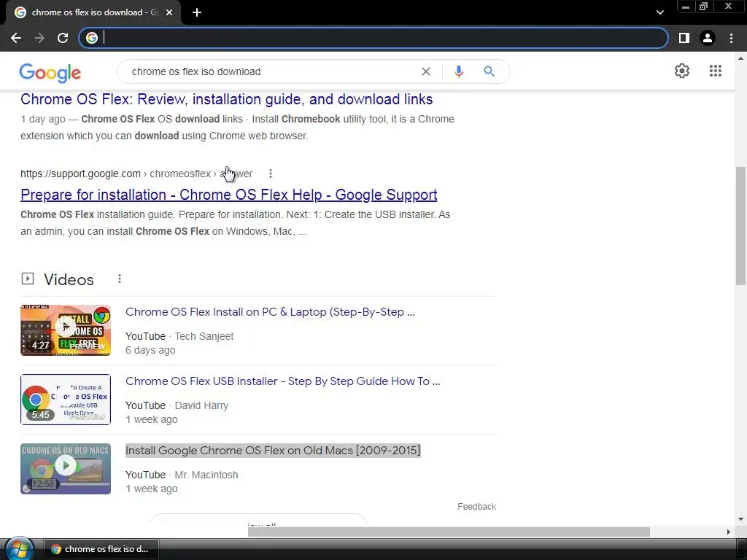Image resolution: width=747 pixels, height=560 pixels.
Task: Open Install Google Chrome OS Flex on Old Macs
Action: 273,451
